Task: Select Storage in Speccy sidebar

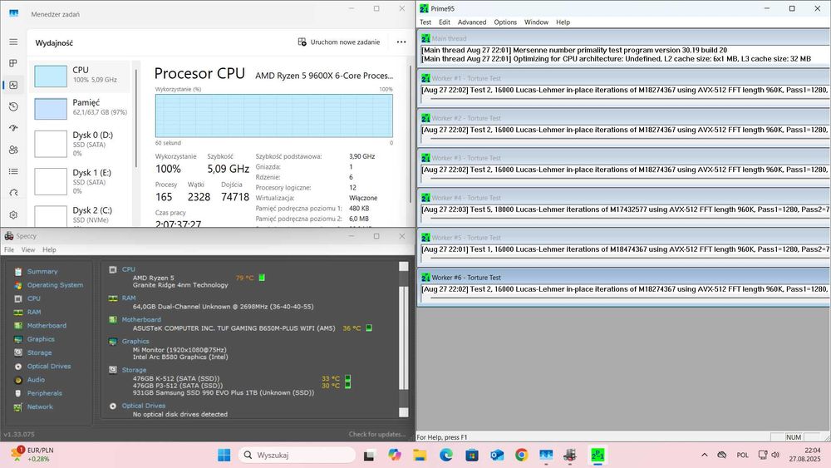Action: (39, 352)
